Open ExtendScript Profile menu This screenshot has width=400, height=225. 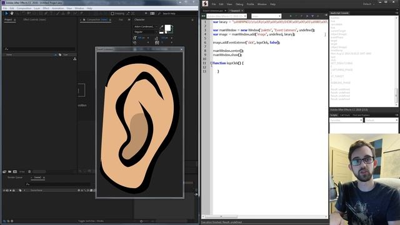pos(250,4)
